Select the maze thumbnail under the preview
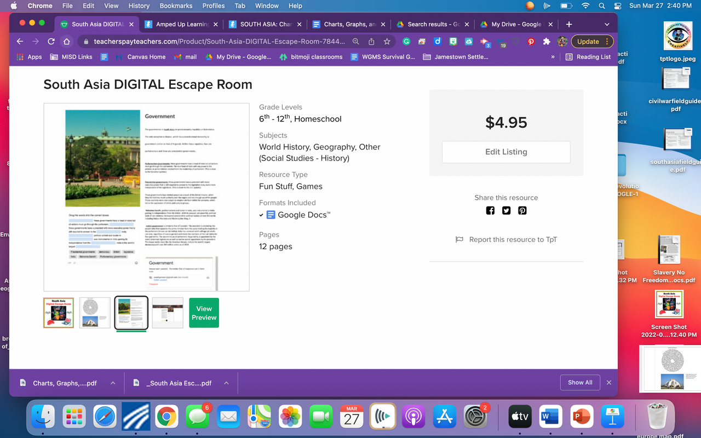701x438 pixels. [x=94, y=313]
